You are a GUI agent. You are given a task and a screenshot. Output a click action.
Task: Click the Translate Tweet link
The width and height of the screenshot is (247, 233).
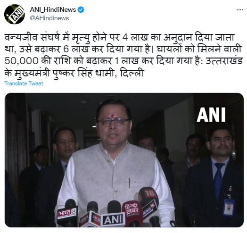(x=24, y=83)
